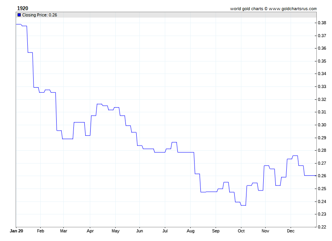The height and width of the screenshot is (241, 332).
Task: Select the 0.26 y-axis price label
Action: click(322, 176)
